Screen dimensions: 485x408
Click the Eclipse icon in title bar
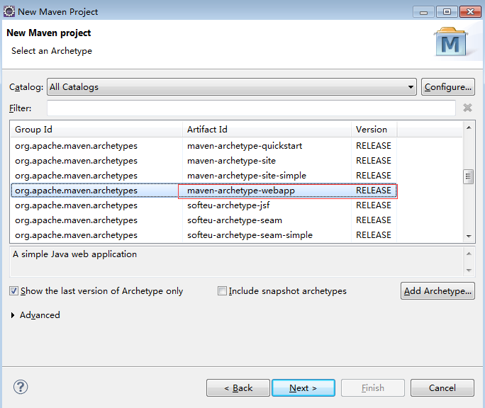click(x=9, y=11)
